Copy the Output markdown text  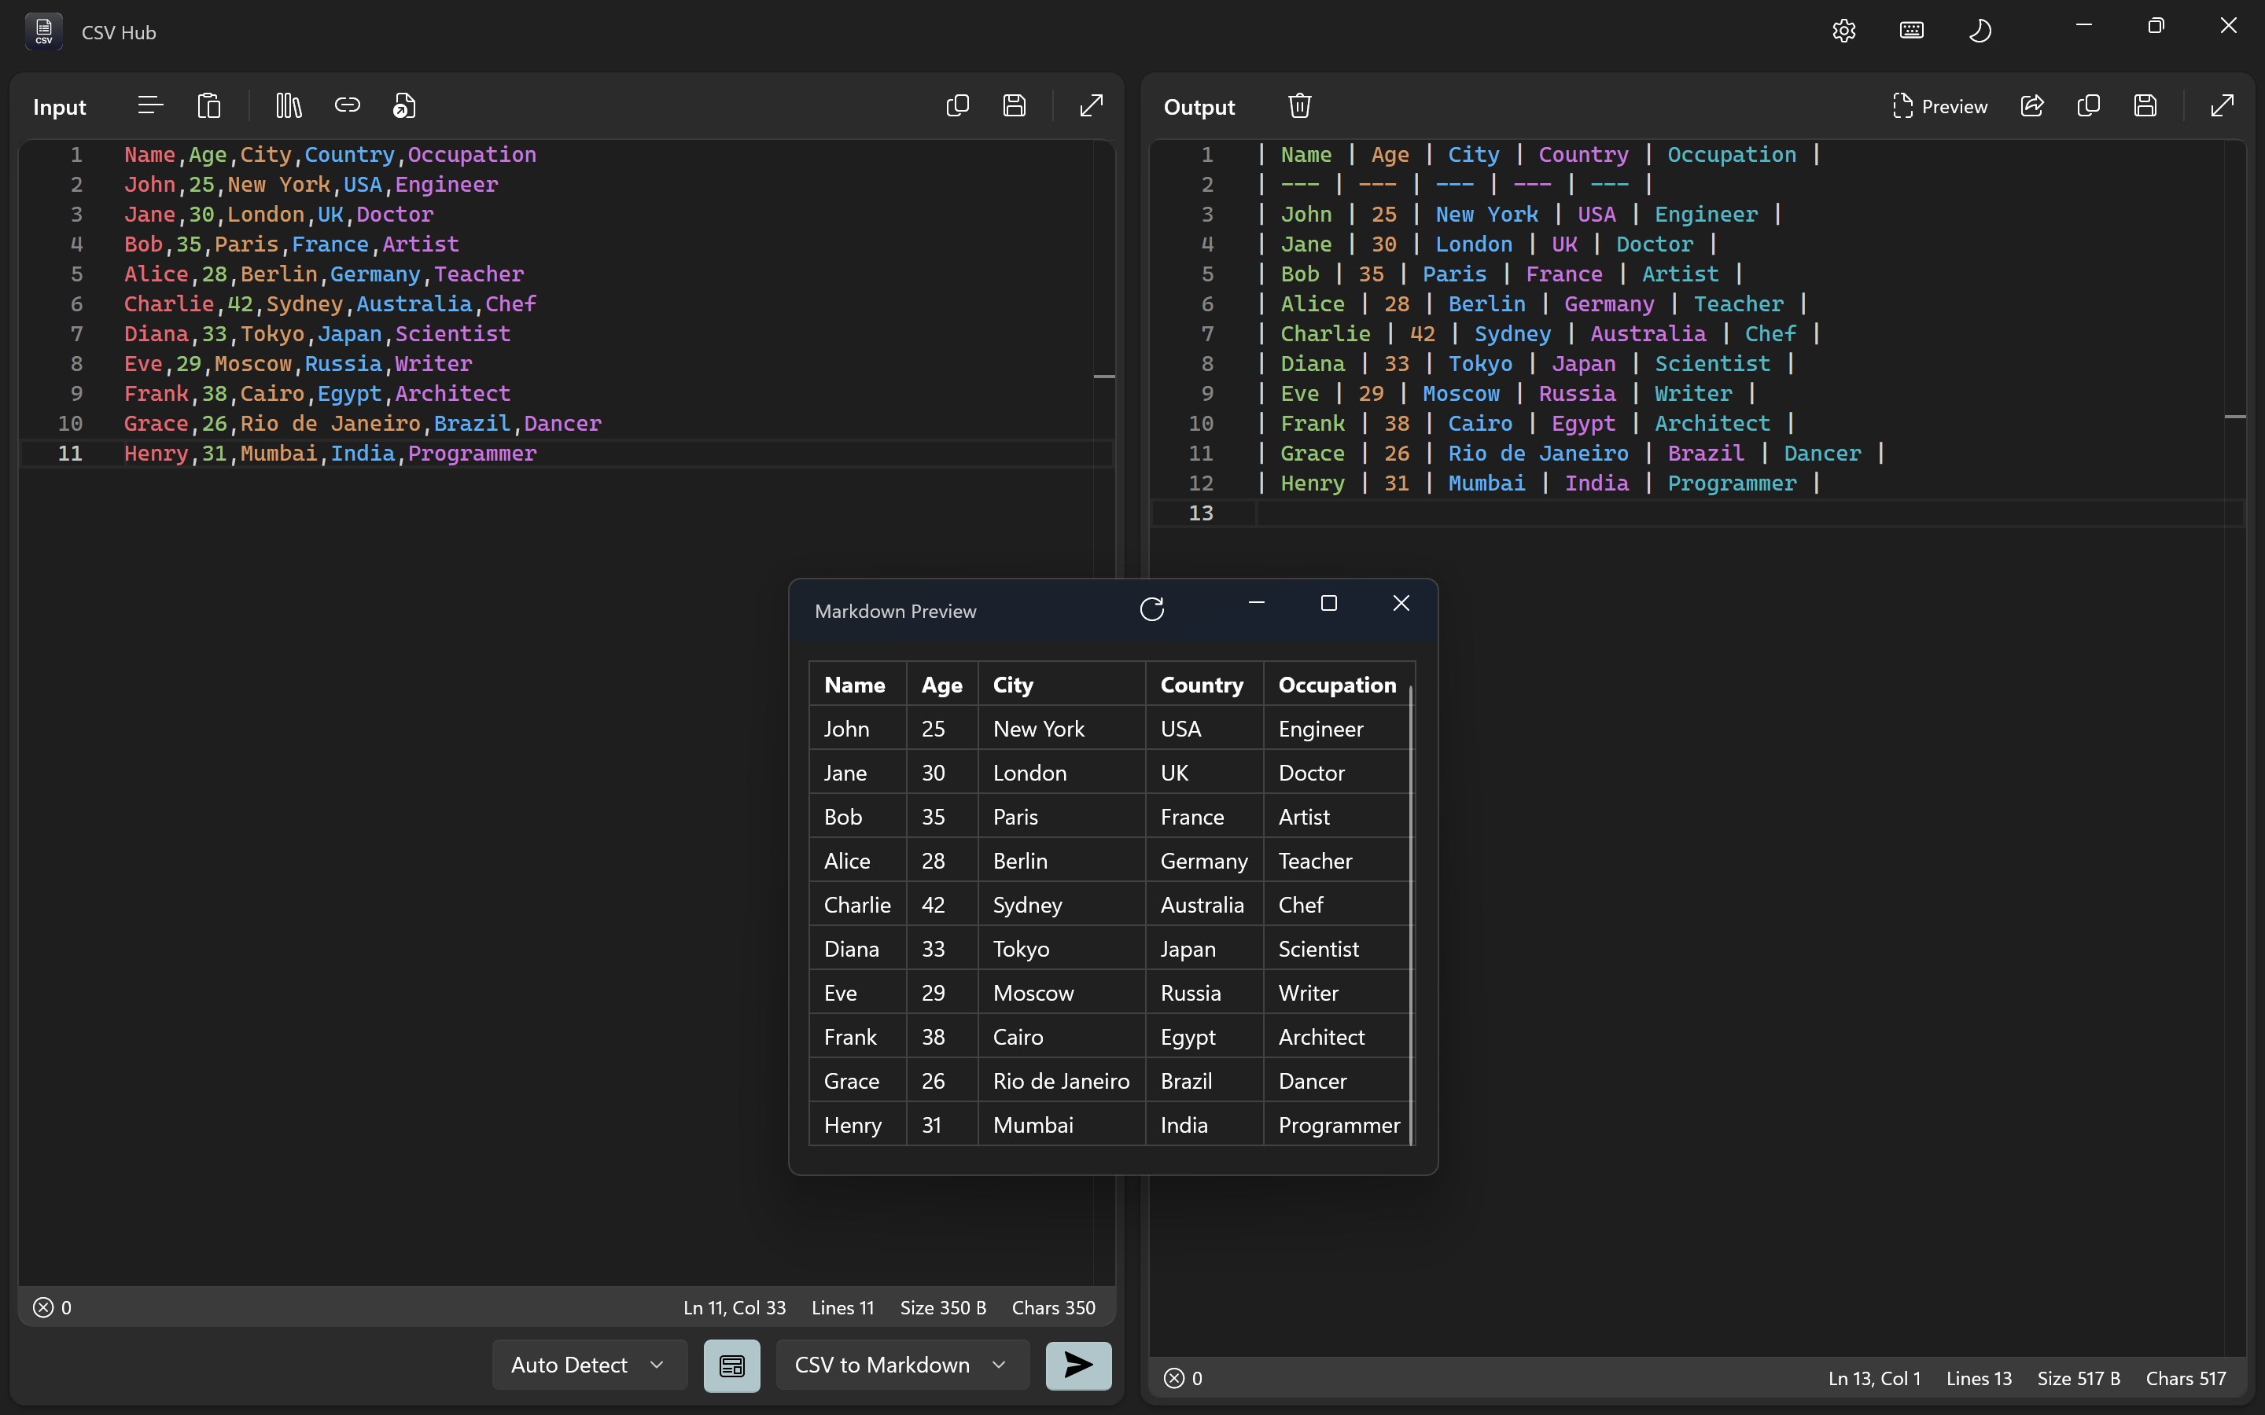pyautogui.click(x=2089, y=106)
